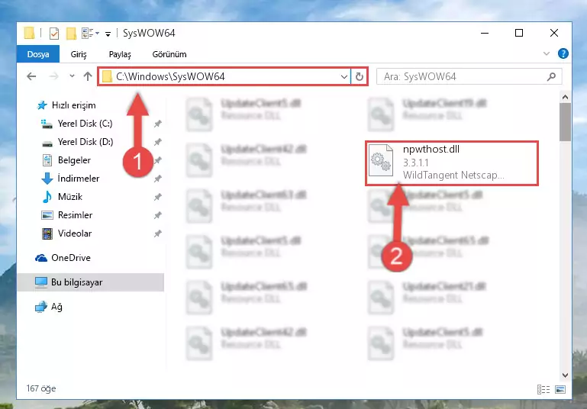The height and width of the screenshot is (409, 587).
Task: Click the scrollbar up arrow
Action: tap(566, 98)
